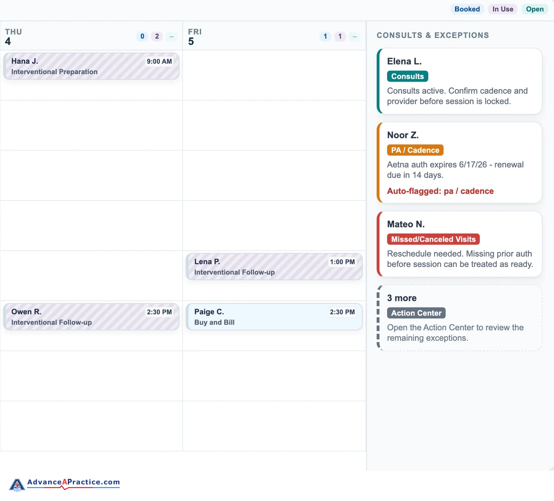
Task: Click Friday's booked count badge
Action: coord(325,36)
